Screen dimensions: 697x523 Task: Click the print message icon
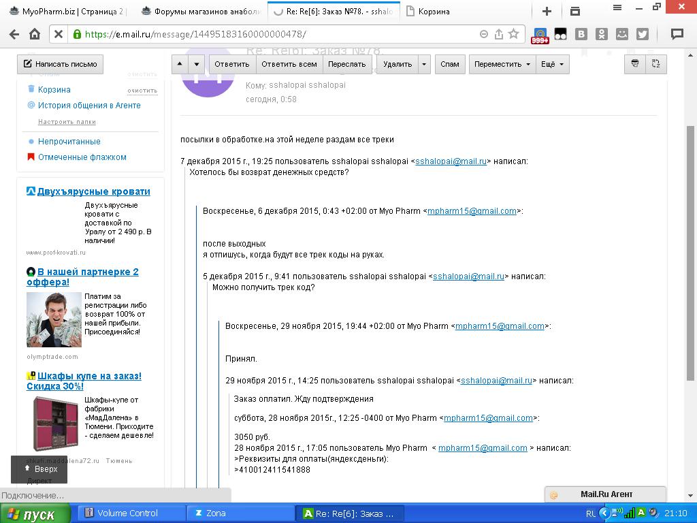635,64
